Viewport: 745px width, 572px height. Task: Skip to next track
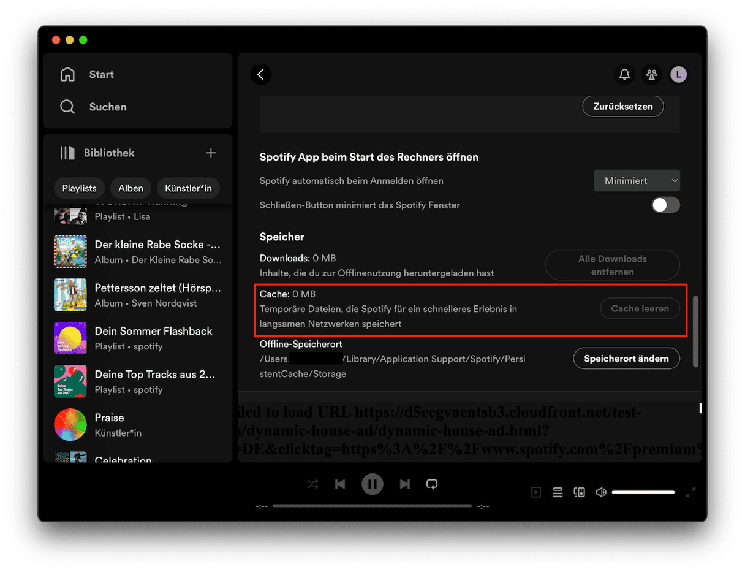(x=404, y=484)
